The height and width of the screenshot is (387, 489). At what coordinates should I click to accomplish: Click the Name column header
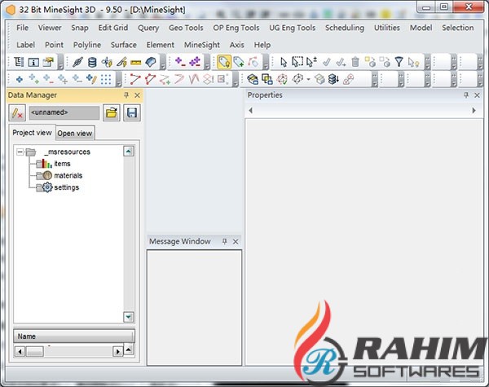coord(74,336)
